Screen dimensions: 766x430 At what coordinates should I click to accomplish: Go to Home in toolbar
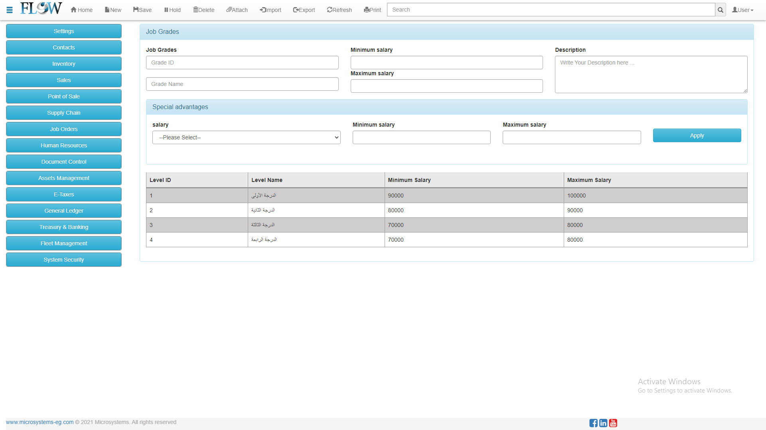pos(82,10)
